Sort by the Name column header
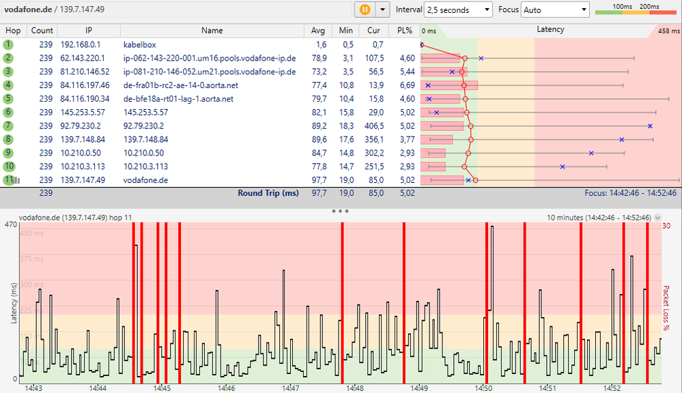682x393 pixels. click(212, 31)
